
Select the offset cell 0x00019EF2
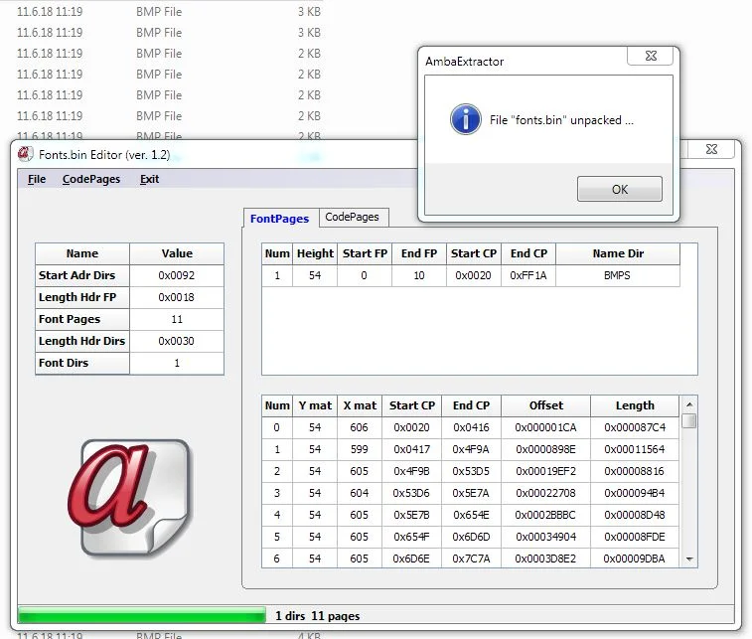(x=545, y=471)
